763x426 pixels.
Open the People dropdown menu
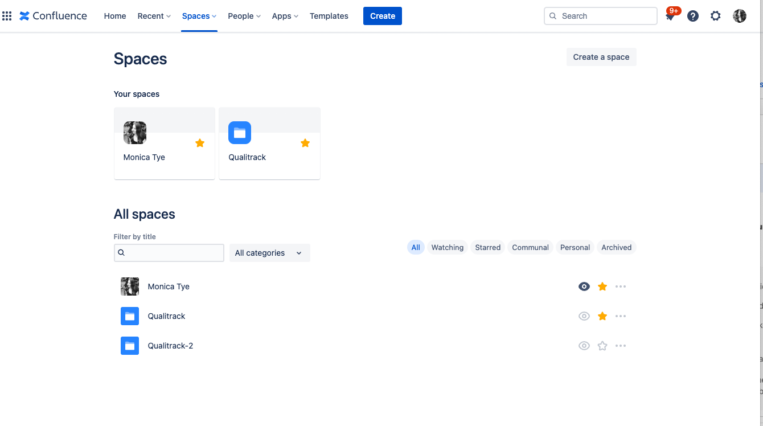pos(244,16)
